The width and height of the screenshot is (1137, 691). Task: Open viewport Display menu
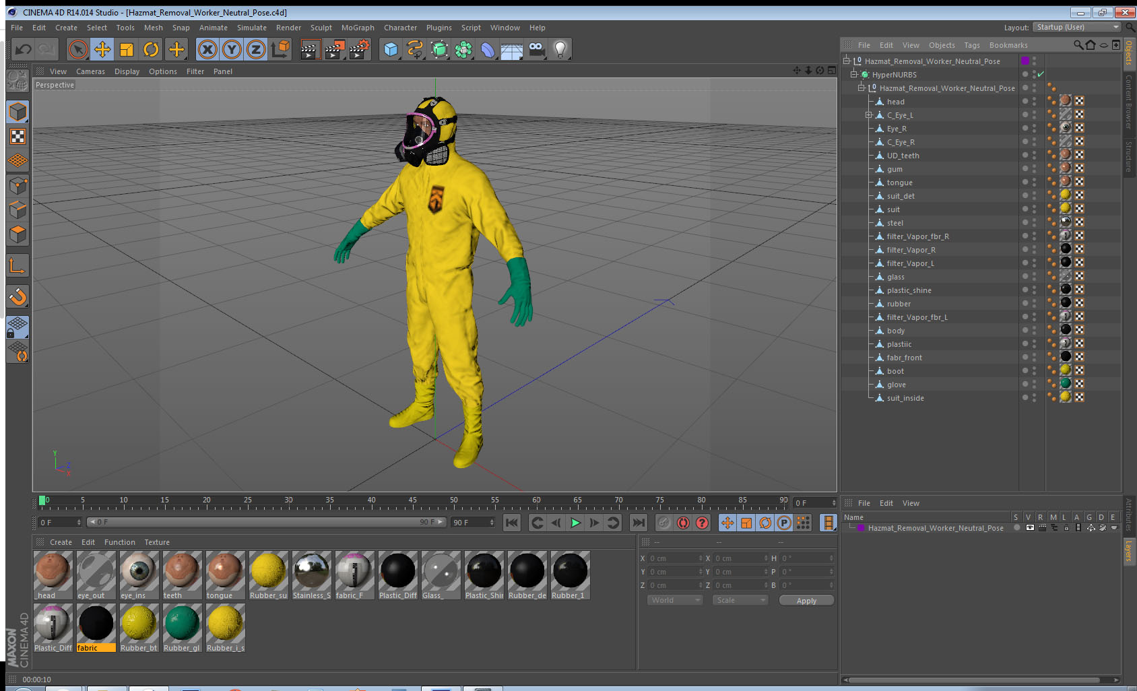(x=127, y=71)
